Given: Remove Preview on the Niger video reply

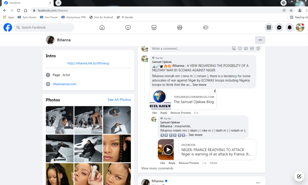Looking at the screenshot, I should (189, 163).
